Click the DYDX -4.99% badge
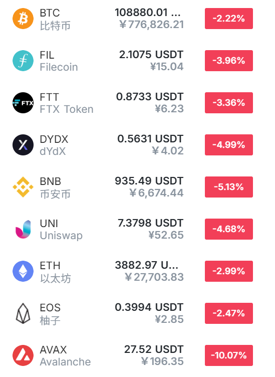 pos(228,145)
